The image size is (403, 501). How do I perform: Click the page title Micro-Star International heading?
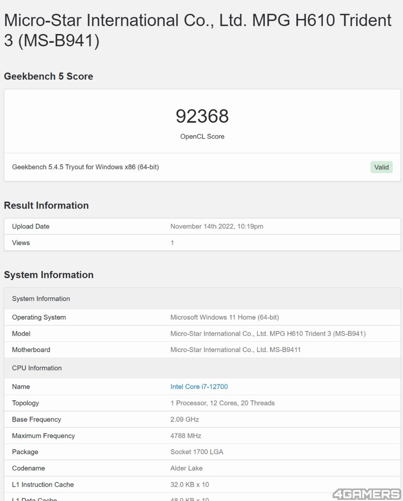(198, 31)
